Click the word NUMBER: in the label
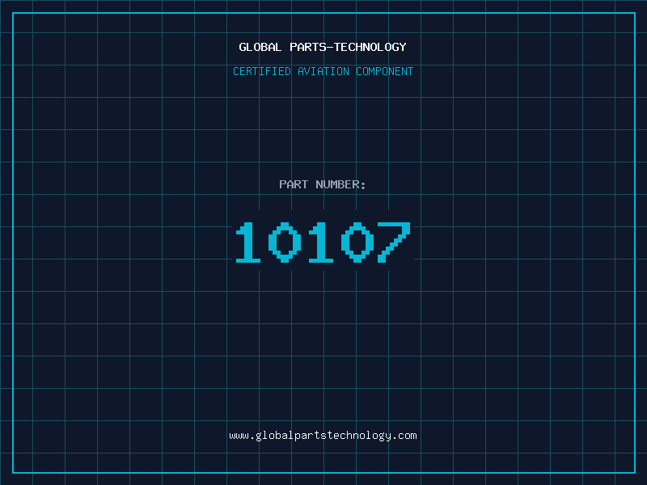 click(340, 184)
